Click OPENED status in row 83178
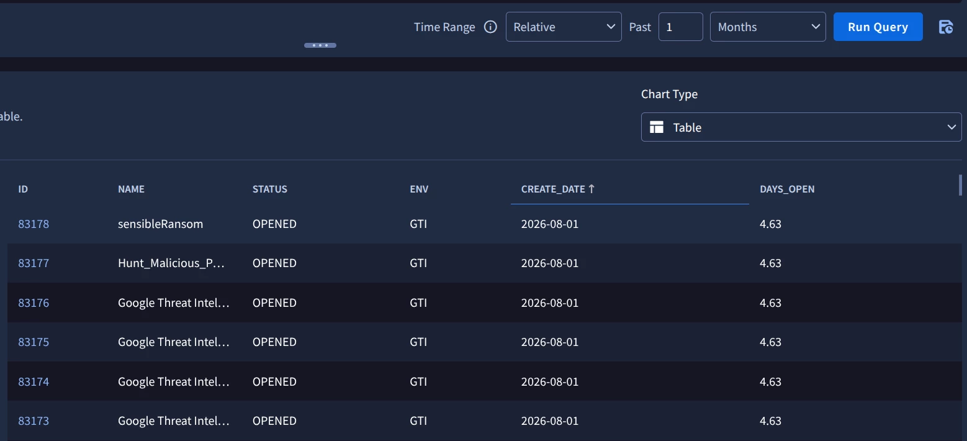This screenshot has width=967, height=441. pos(274,224)
